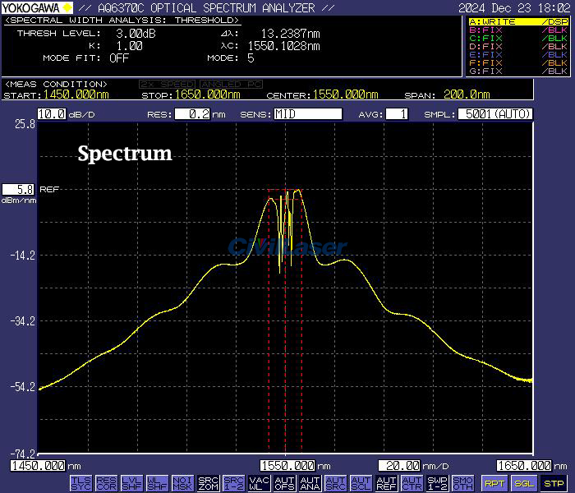Click the ANGLED PC indicator
The width and height of the screenshot is (575, 493).
click(x=231, y=85)
